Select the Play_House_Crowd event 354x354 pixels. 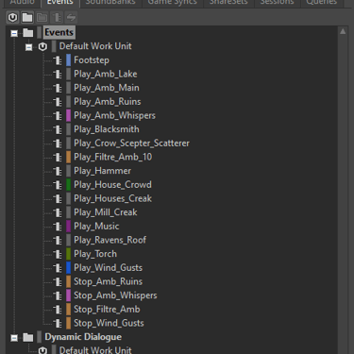pyautogui.click(x=112, y=185)
